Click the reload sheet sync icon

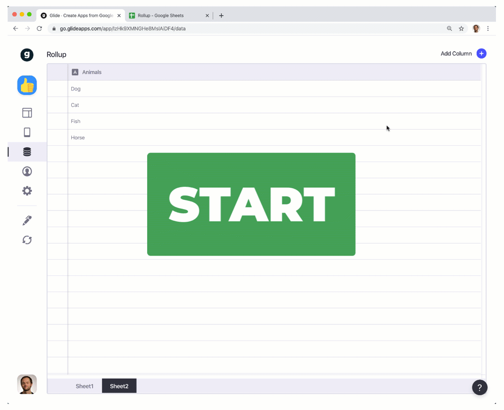(x=27, y=240)
